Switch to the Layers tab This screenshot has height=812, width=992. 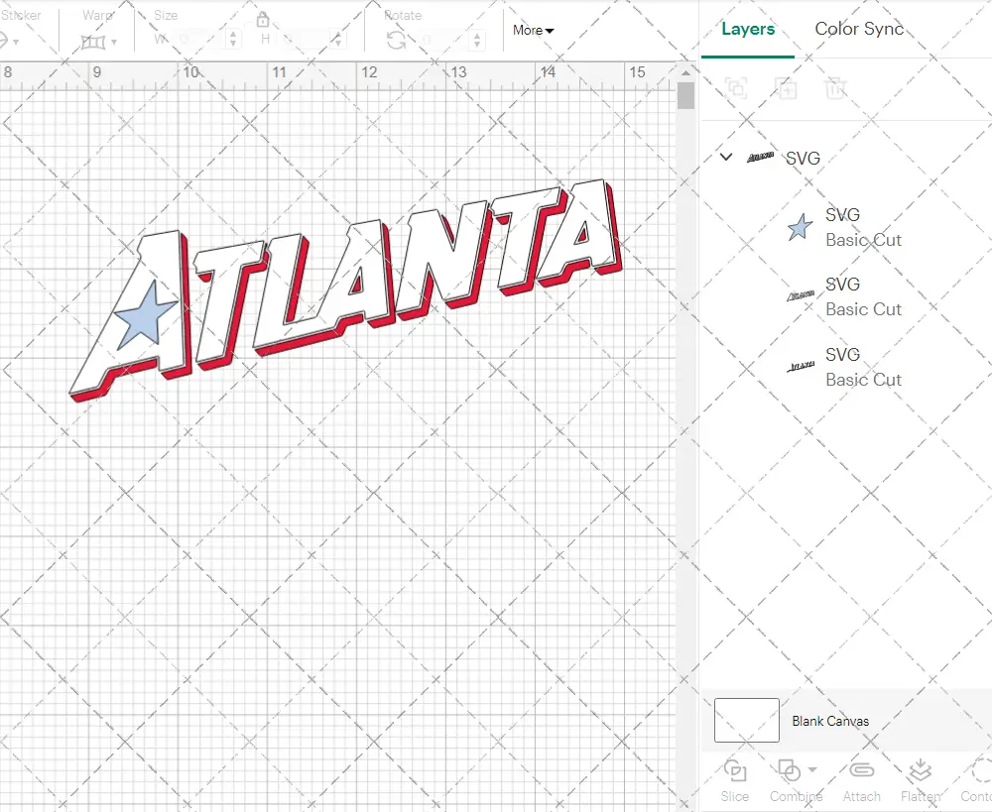[748, 29]
